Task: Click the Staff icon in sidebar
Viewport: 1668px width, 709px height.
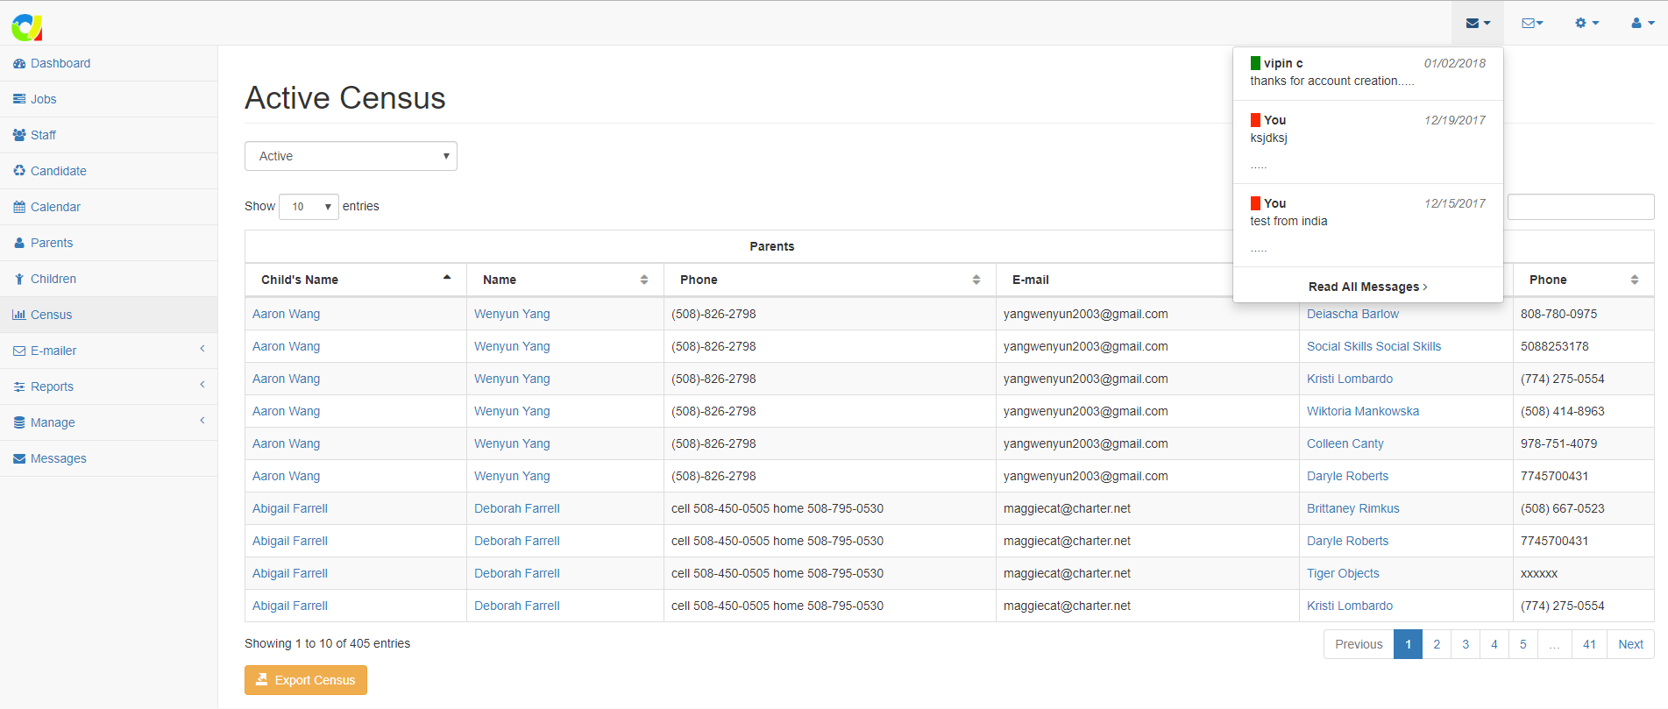Action: (19, 136)
